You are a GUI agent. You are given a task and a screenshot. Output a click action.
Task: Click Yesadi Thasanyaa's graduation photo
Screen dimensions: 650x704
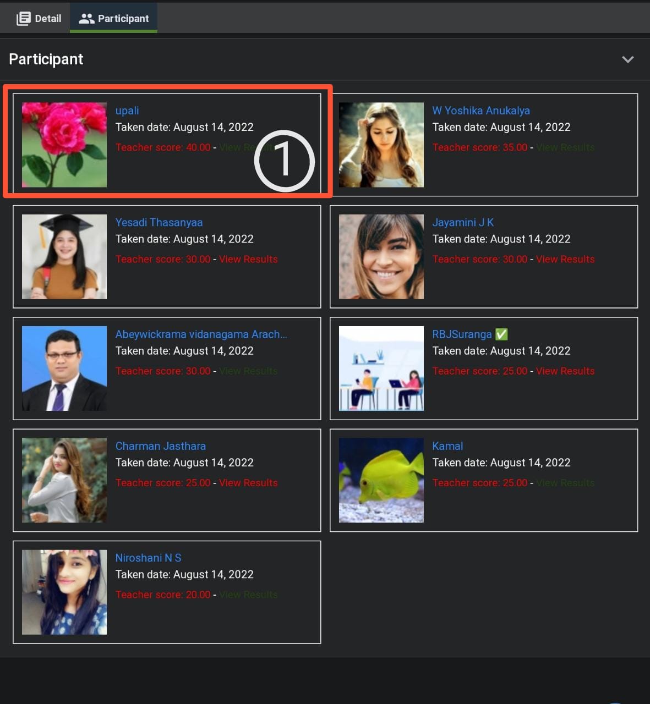pos(64,257)
